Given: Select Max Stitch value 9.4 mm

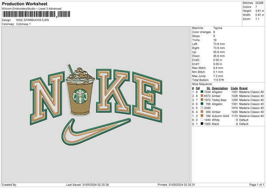Looking at the screenshot, I should [218, 68].
